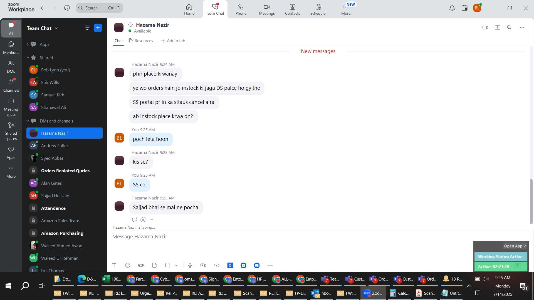Open Apps in the left sidebar
This screenshot has height=300, width=534.
[11, 153]
